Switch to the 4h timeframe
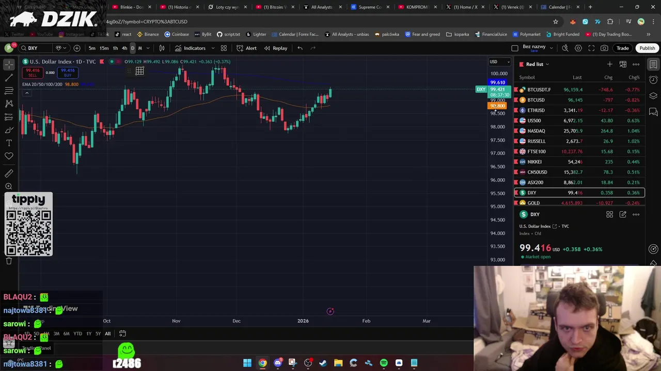This screenshot has height=371, width=661. pyautogui.click(x=124, y=48)
